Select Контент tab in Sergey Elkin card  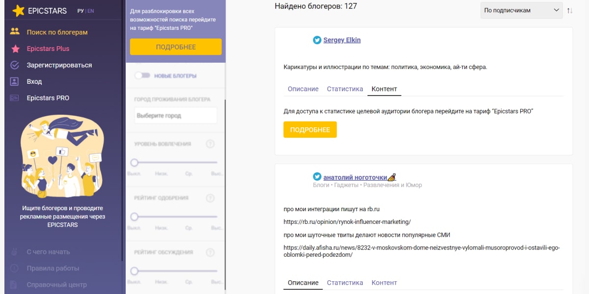(x=384, y=89)
